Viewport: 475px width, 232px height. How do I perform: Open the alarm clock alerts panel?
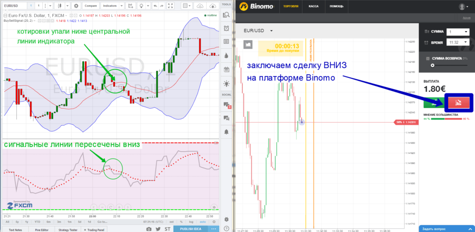pos(226,28)
